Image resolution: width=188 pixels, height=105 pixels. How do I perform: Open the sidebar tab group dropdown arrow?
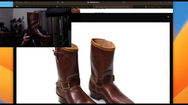[29, 2]
